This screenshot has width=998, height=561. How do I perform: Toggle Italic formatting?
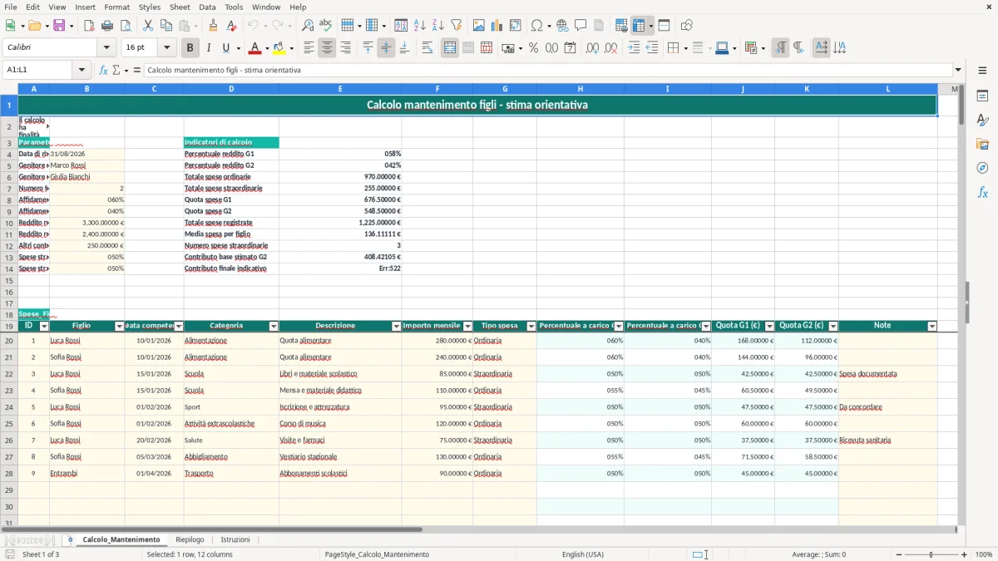coord(208,48)
